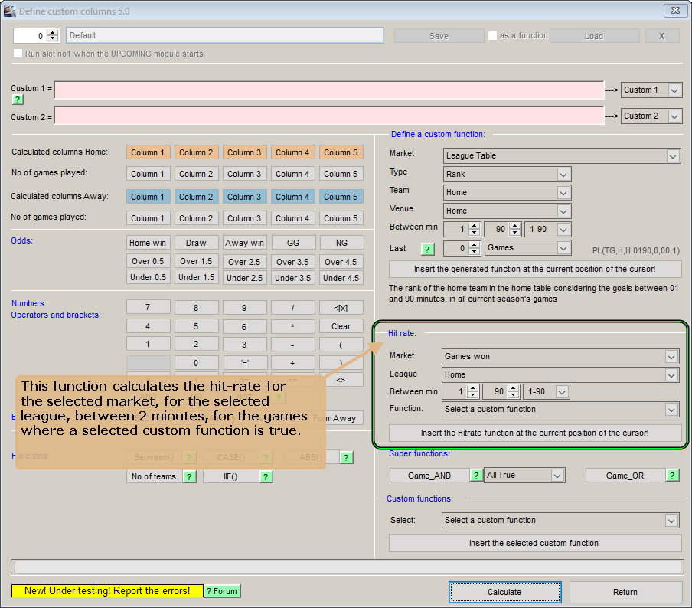Select the 'Over 2.5' odds button
Viewport: 692px width, 608px height.
point(244,261)
